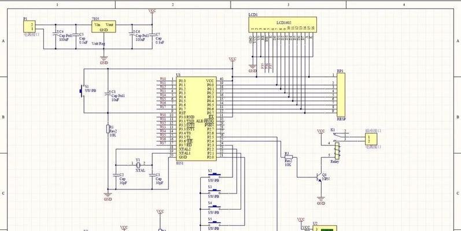Select the 7805 voltage regulator component
This screenshot has height=231, width=461.
pos(104,27)
